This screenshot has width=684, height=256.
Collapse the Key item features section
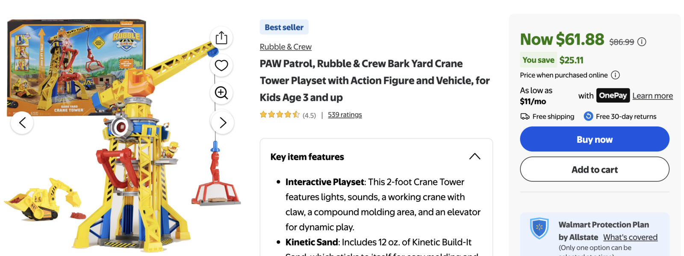click(475, 156)
